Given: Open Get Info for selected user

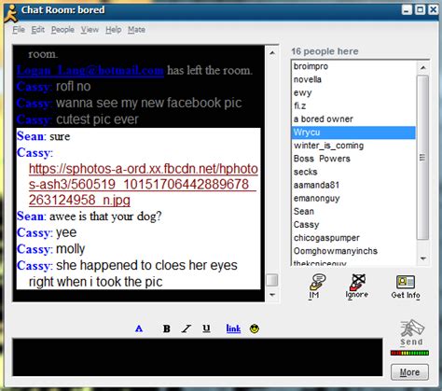Looking at the screenshot, I should tap(406, 286).
